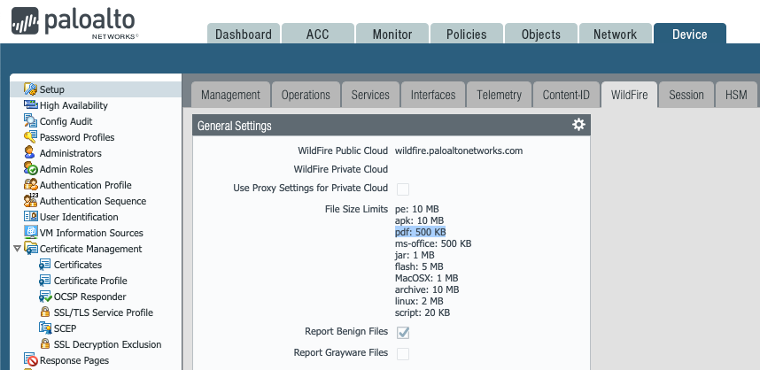Viewport: 760px width, 370px height.
Task: Click the Administrators icon
Action: click(x=30, y=153)
